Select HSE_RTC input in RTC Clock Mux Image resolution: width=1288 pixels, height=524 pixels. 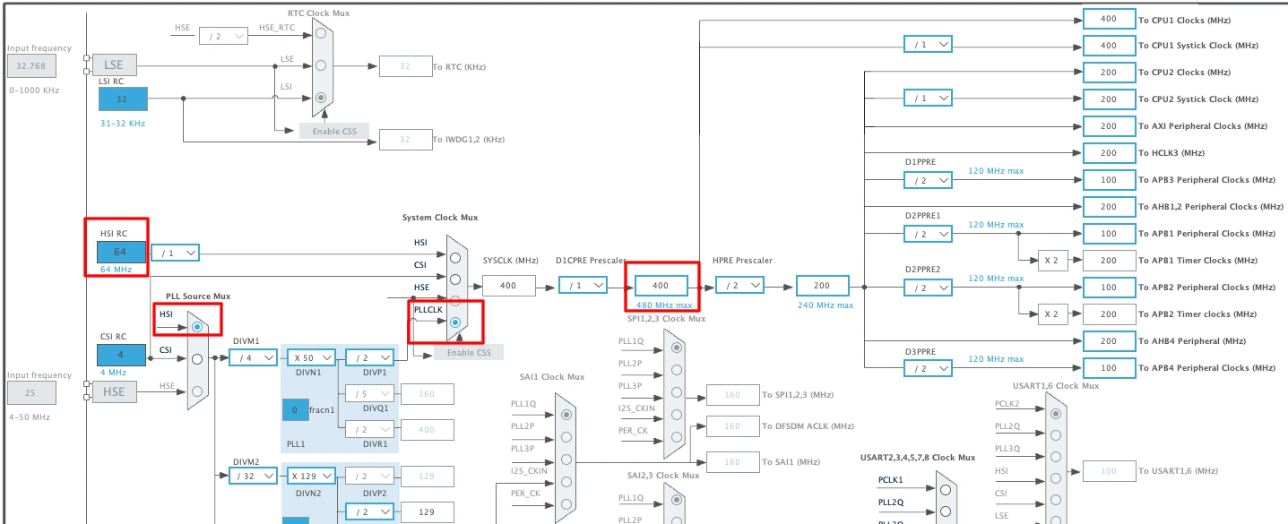(x=321, y=35)
